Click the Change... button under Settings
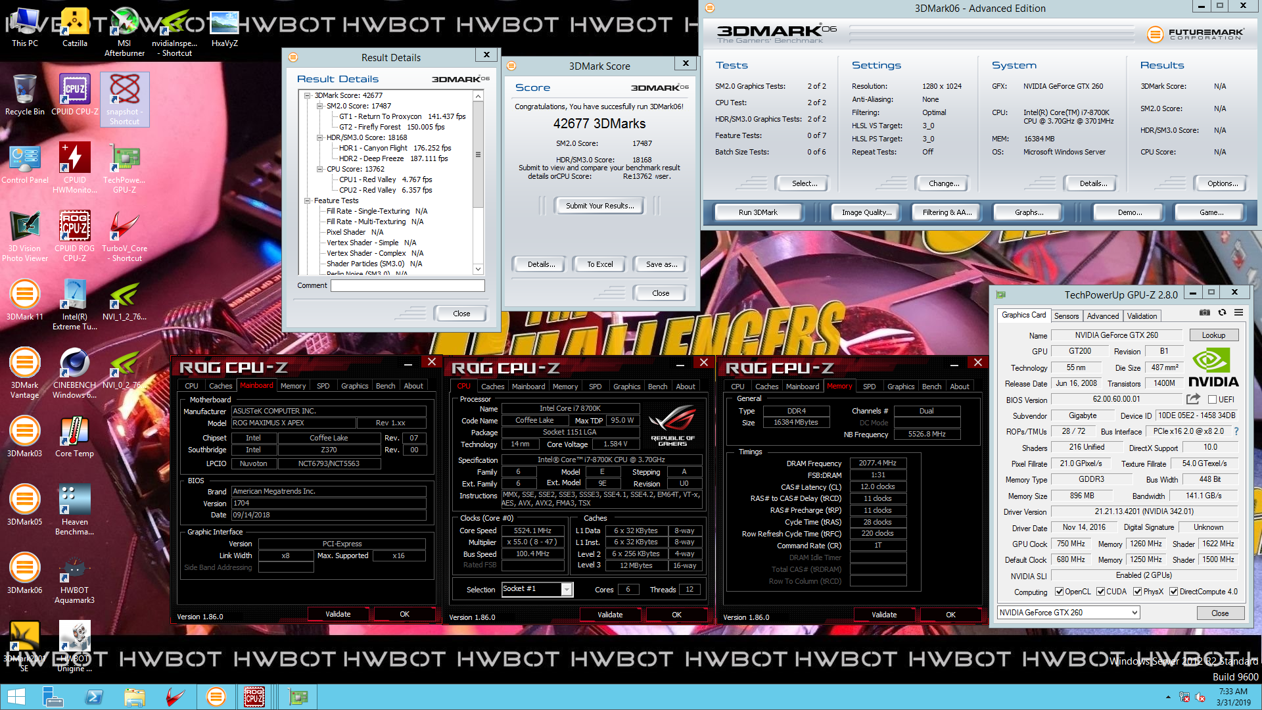1262x710 pixels. [944, 183]
